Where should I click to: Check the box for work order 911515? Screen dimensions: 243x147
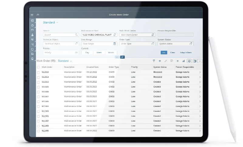pos(38,72)
